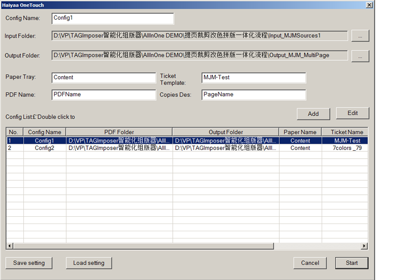Click the Paper Name column header
Screen dimensions: 400x280
[300, 132]
